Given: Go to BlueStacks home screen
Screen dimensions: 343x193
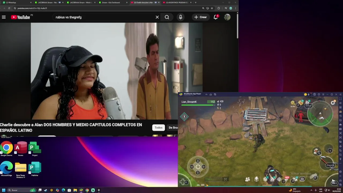Looking at the screenshot, I should pos(211,94).
